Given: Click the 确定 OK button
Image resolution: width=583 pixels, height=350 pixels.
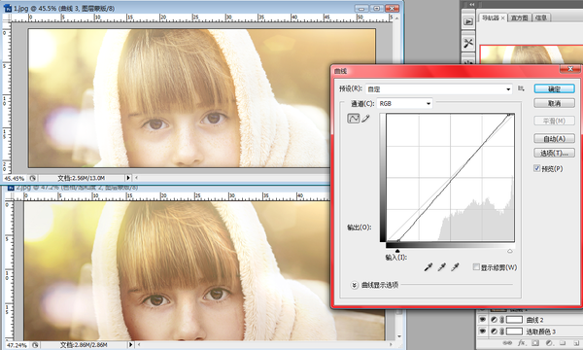Looking at the screenshot, I should [555, 88].
